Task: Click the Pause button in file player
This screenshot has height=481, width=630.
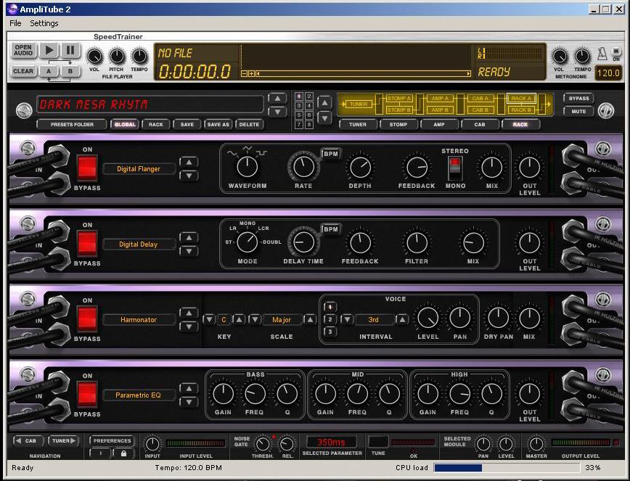Action: click(70, 50)
